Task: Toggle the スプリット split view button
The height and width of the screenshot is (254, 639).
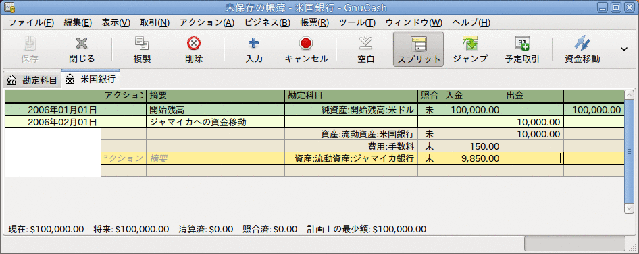Action: coord(418,49)
